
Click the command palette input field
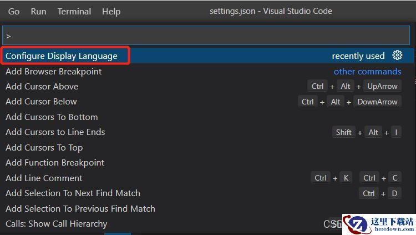[206, 36]
